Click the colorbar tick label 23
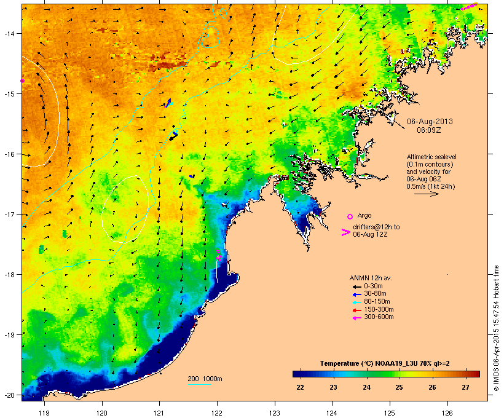Viewport: 504px width, 418px height. (x=333, y=387)
